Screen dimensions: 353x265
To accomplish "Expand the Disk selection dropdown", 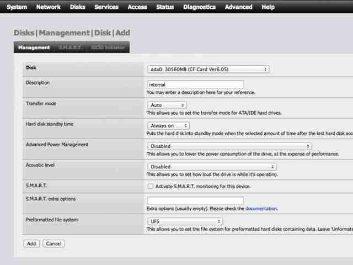I will [208, 69].
